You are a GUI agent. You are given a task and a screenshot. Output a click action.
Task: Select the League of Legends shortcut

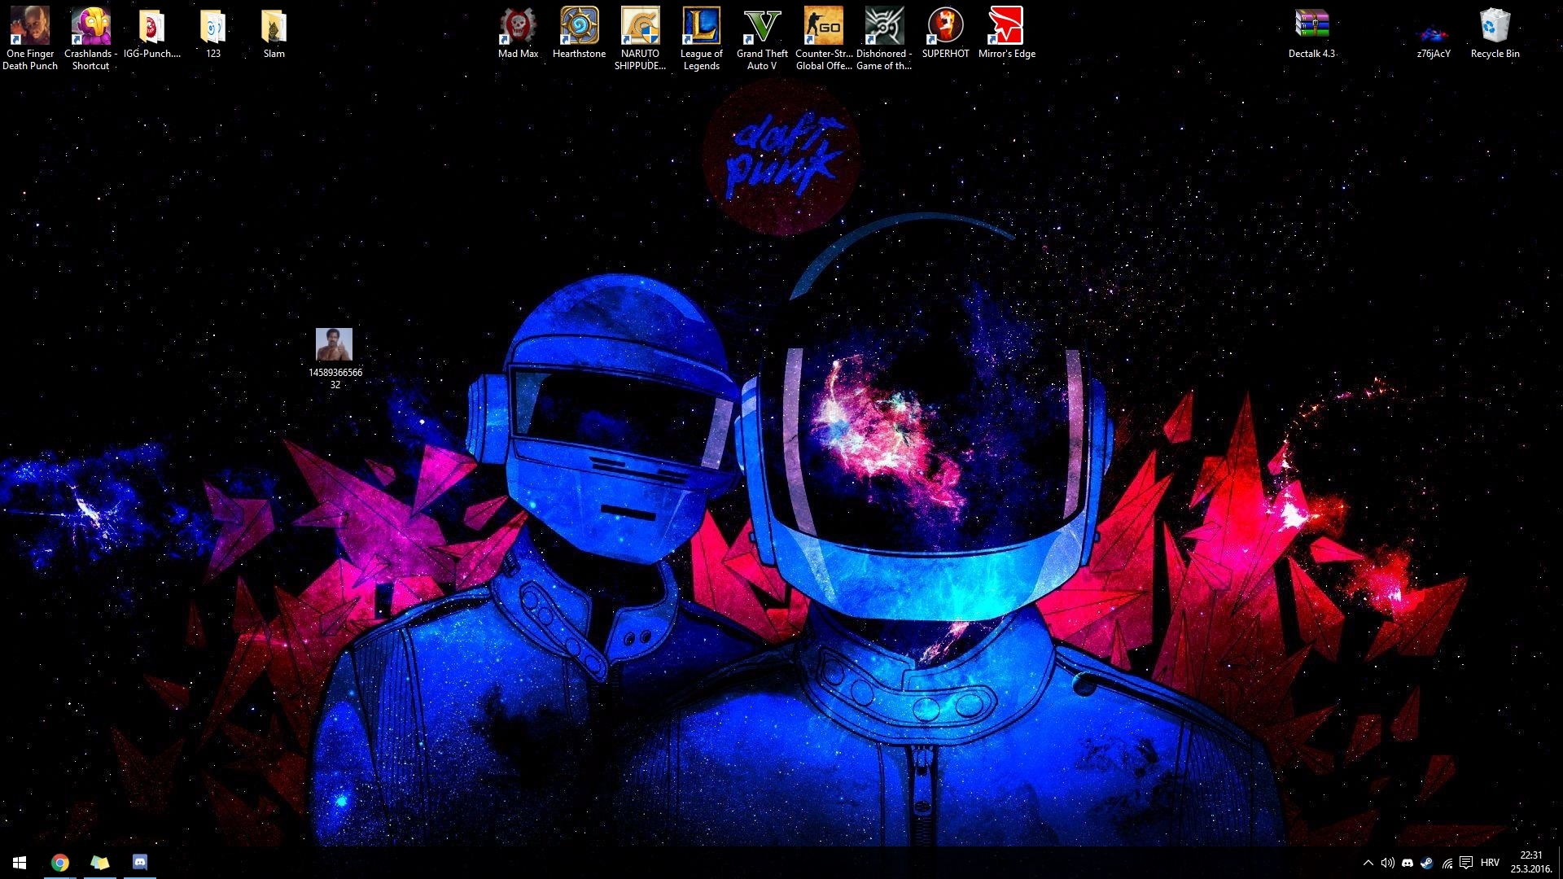pyautogui.click(x=702, y=38)
